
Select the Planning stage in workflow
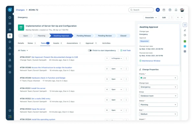pyautogui.click(x=41, y=36)
